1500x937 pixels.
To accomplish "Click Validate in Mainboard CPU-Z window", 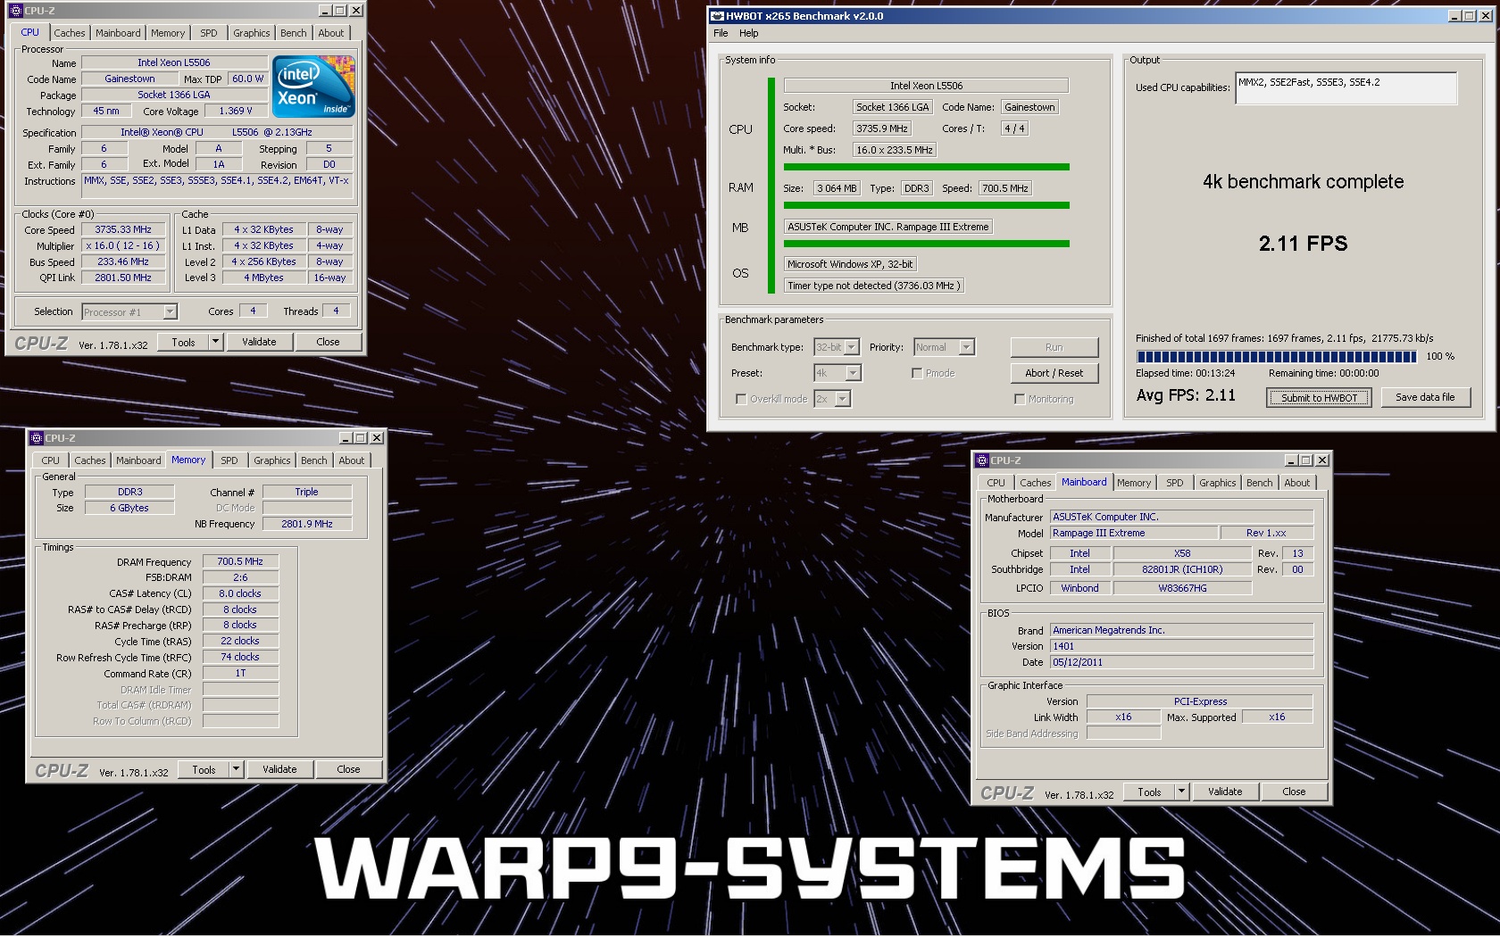I will [1225, 792].
